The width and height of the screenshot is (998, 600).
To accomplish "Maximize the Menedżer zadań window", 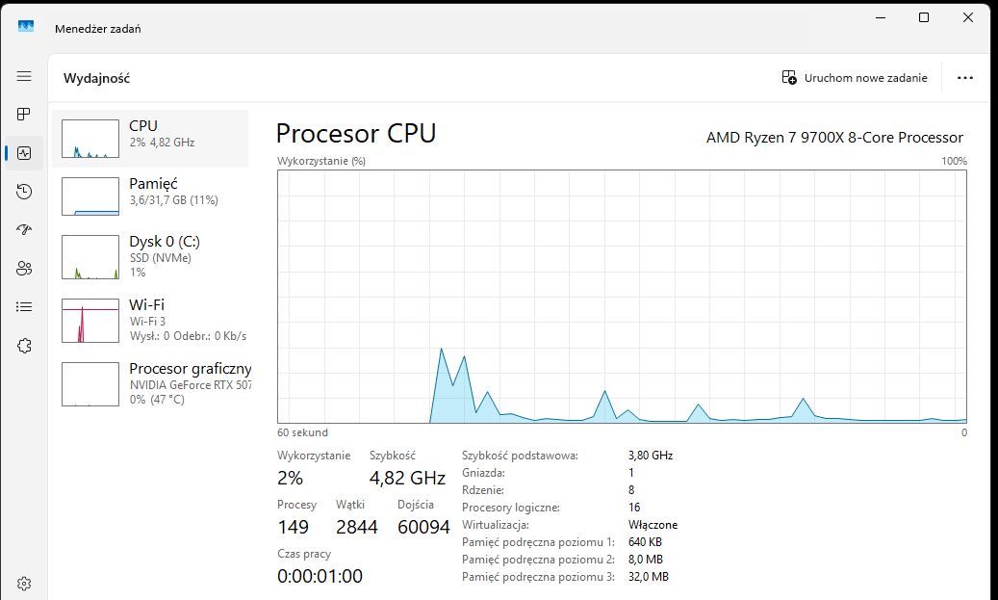I will pyautogui.click(x=924, y=17).
